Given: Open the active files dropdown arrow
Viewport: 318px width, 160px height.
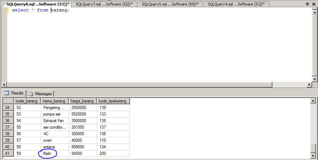Looking at the screenshot, I should coord(308,4).
